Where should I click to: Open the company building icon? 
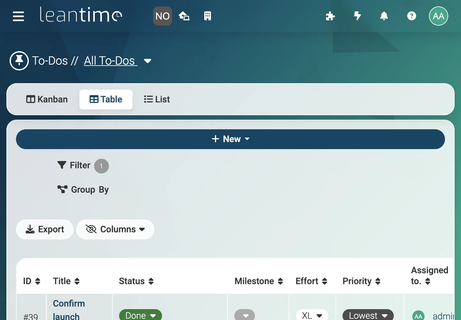point(207,16)
